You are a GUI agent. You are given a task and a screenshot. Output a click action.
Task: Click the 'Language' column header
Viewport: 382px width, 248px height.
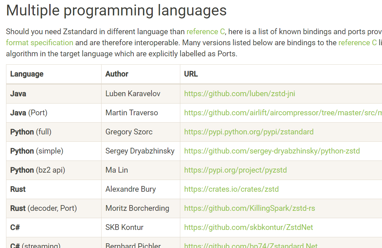pyautogui.click(x=27, y=74)
